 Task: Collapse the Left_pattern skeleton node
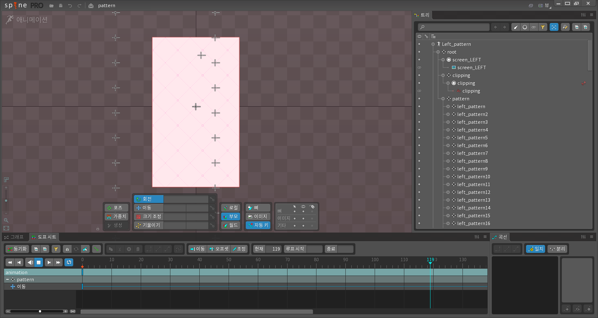[433, 44]
